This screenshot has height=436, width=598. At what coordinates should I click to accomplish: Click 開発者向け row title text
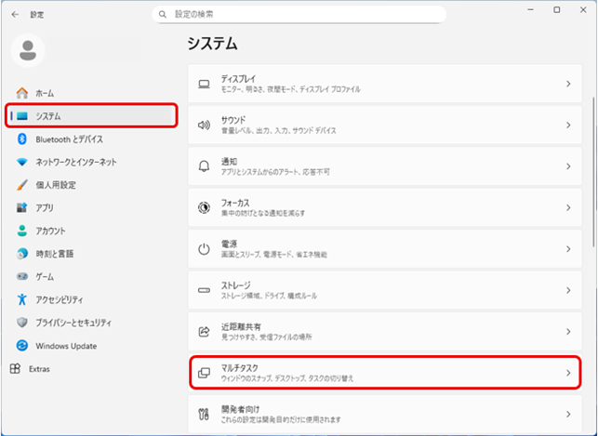coord(240,409)
